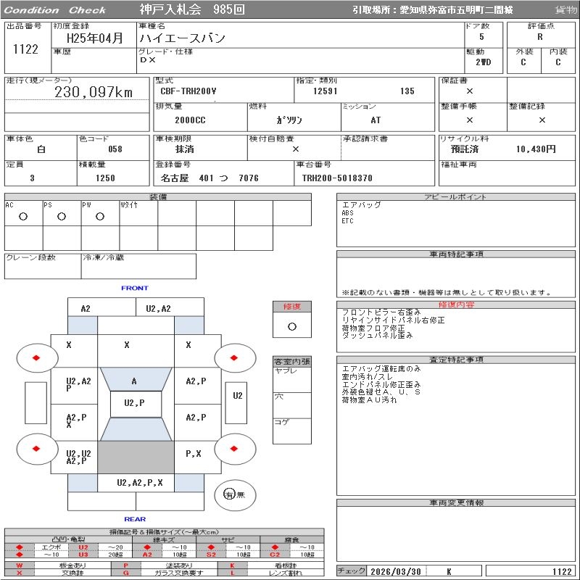Click the blue REAR label below diagram
The width and height of the screenshot is (580, 580).
click(x=134, y=519)
